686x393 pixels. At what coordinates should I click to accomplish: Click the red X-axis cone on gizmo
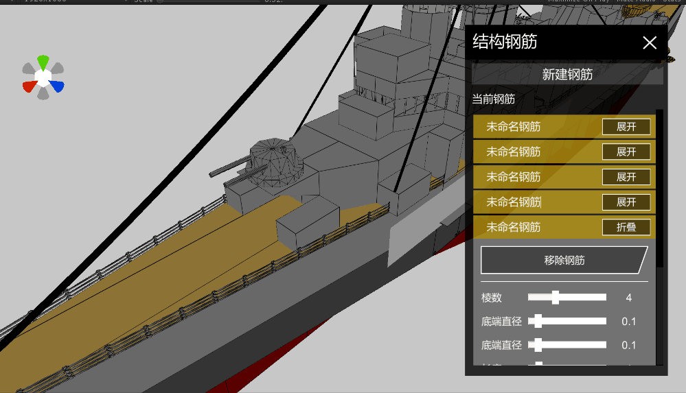pyautogui.click(x=30, y=86)
